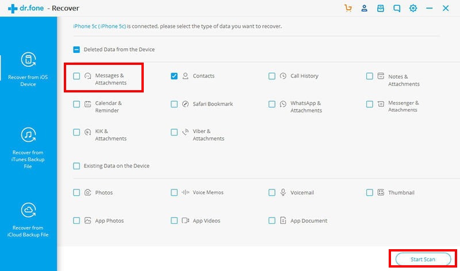Viewport: 460px width, 271px height.
Task: Check the Thumbnail checkbox
Action: [369, 192]
